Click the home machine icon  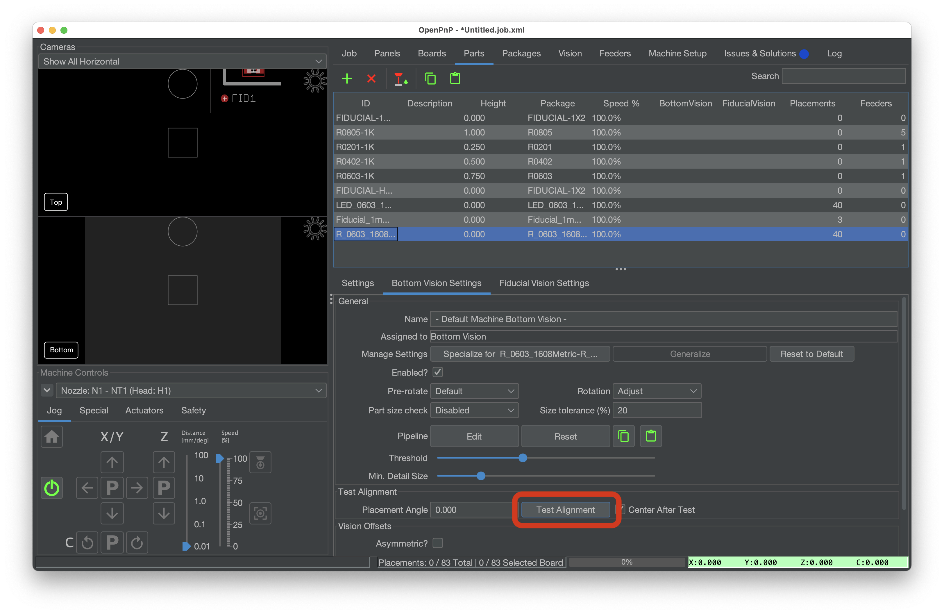pos(51,437)
